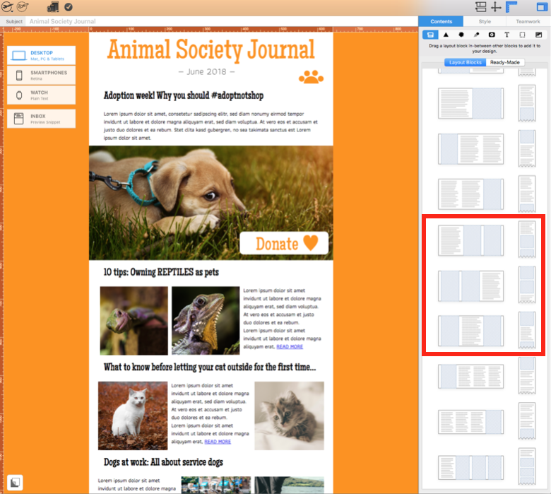Select the brush textures icon
The image size is (551, 494).
click(477, 35)
